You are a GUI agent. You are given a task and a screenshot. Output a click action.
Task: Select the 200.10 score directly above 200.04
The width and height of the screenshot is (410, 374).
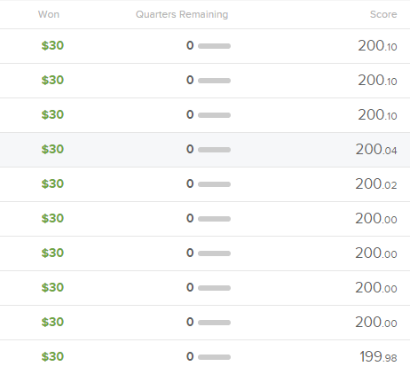(377, 114)
